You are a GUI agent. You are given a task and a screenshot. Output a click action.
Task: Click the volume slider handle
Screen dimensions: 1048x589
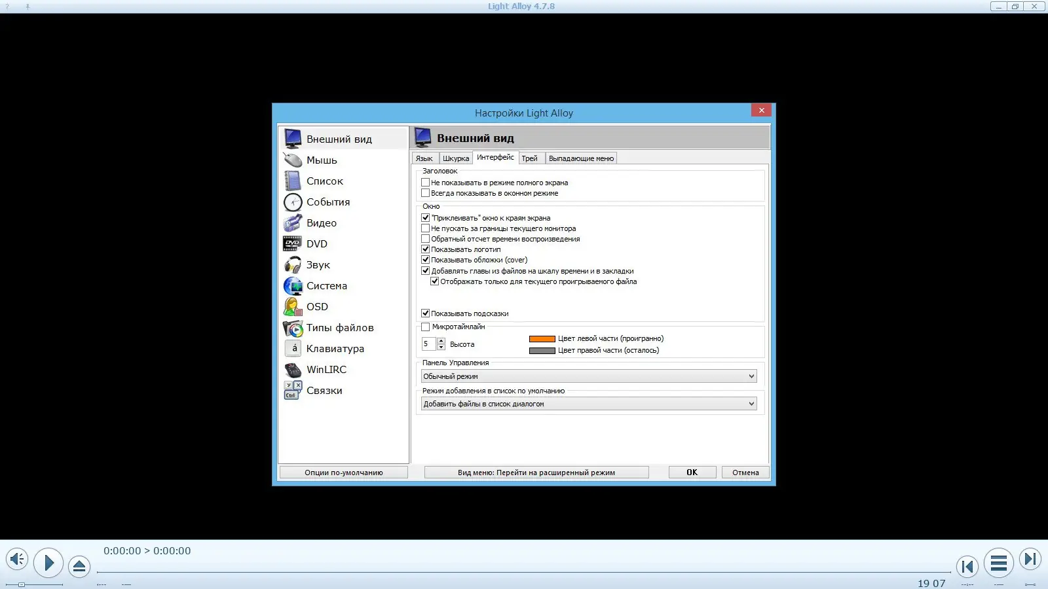coord(22,584)
